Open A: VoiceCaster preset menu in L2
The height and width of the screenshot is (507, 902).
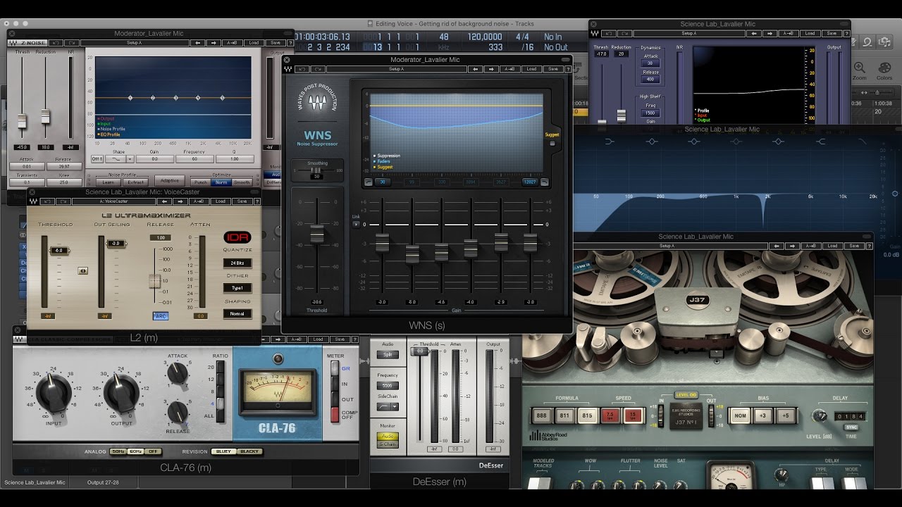tap(113, 201)
